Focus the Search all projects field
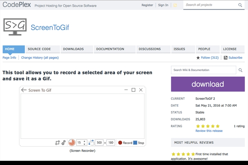Image resolution: width=248 pixels, height=165 pixels. click(x=211, y=5)
